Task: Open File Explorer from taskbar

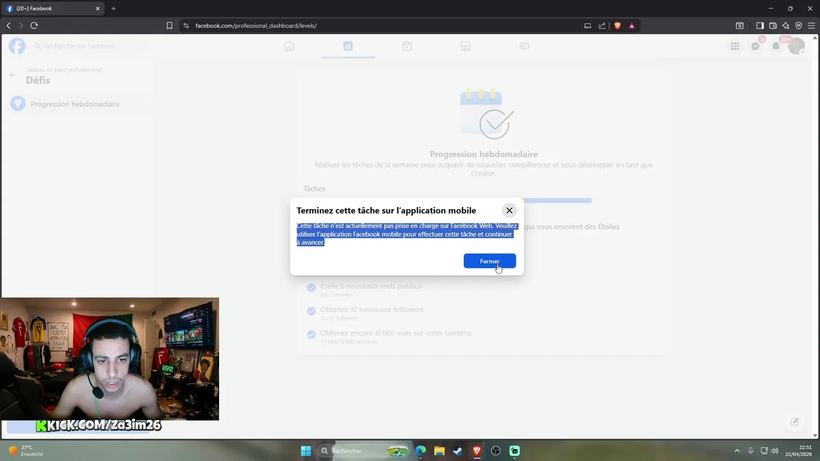Action: 439,451
